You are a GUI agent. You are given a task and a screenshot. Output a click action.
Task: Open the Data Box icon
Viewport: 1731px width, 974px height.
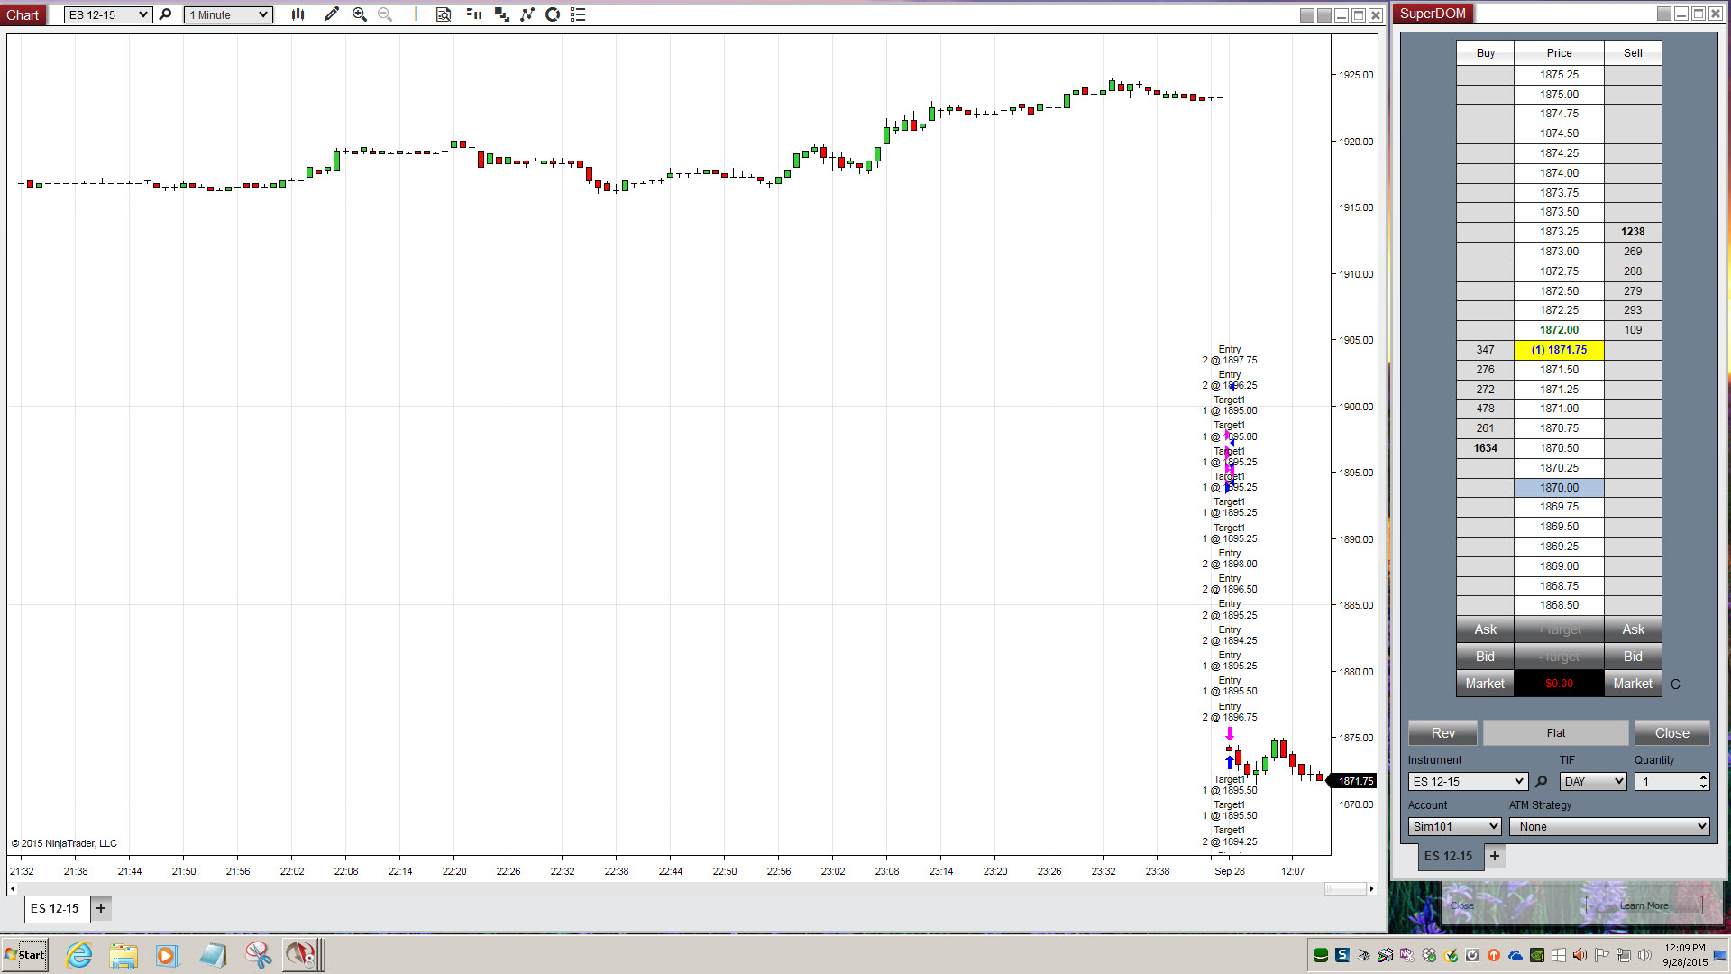[x=444, y=14]
